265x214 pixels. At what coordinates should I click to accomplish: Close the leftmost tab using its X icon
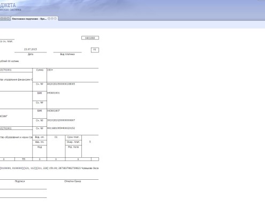coord(8,19)
